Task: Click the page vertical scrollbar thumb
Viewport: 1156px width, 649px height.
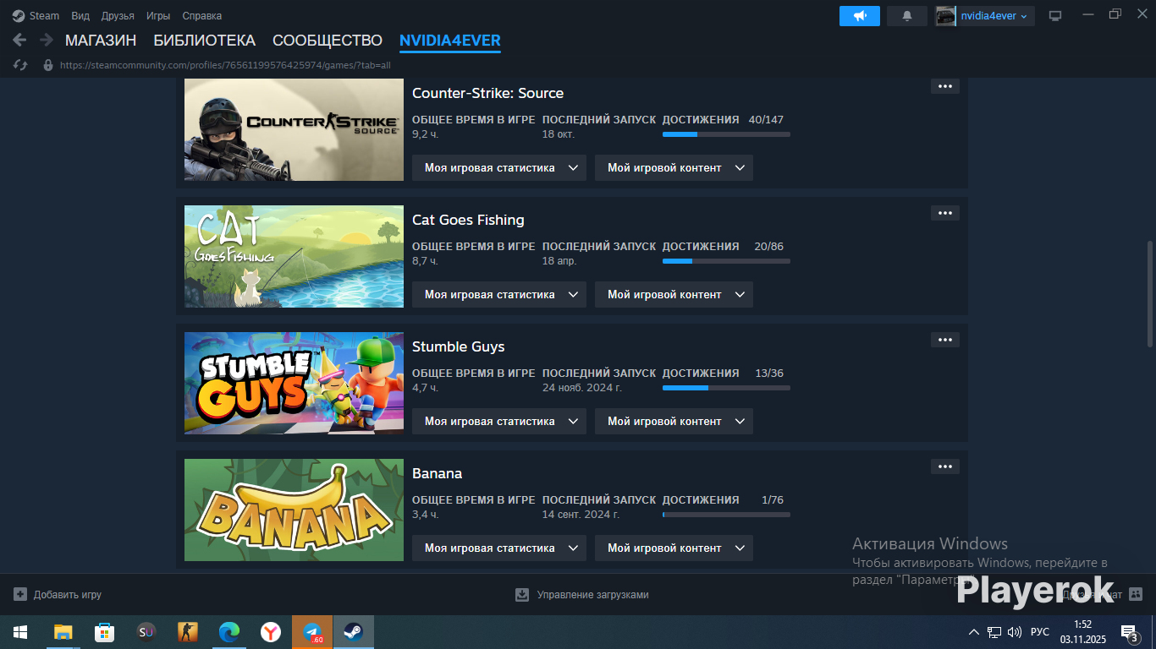Action: 1149,295
